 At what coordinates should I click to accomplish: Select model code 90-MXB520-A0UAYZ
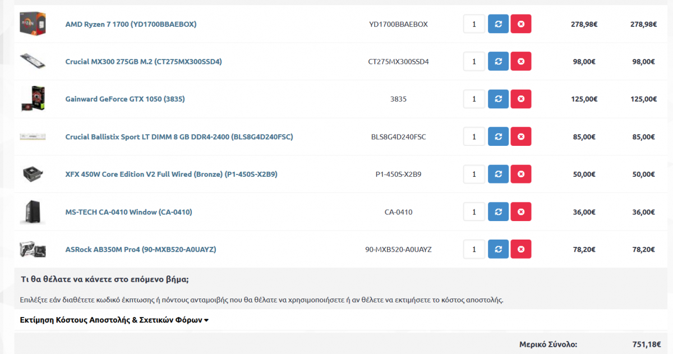[398, 250]
